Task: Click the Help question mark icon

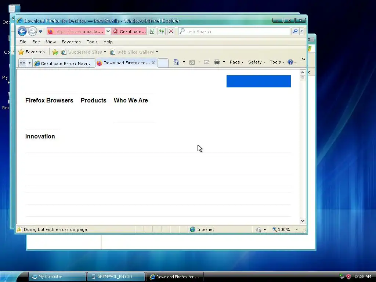Action: pos(290,62)
